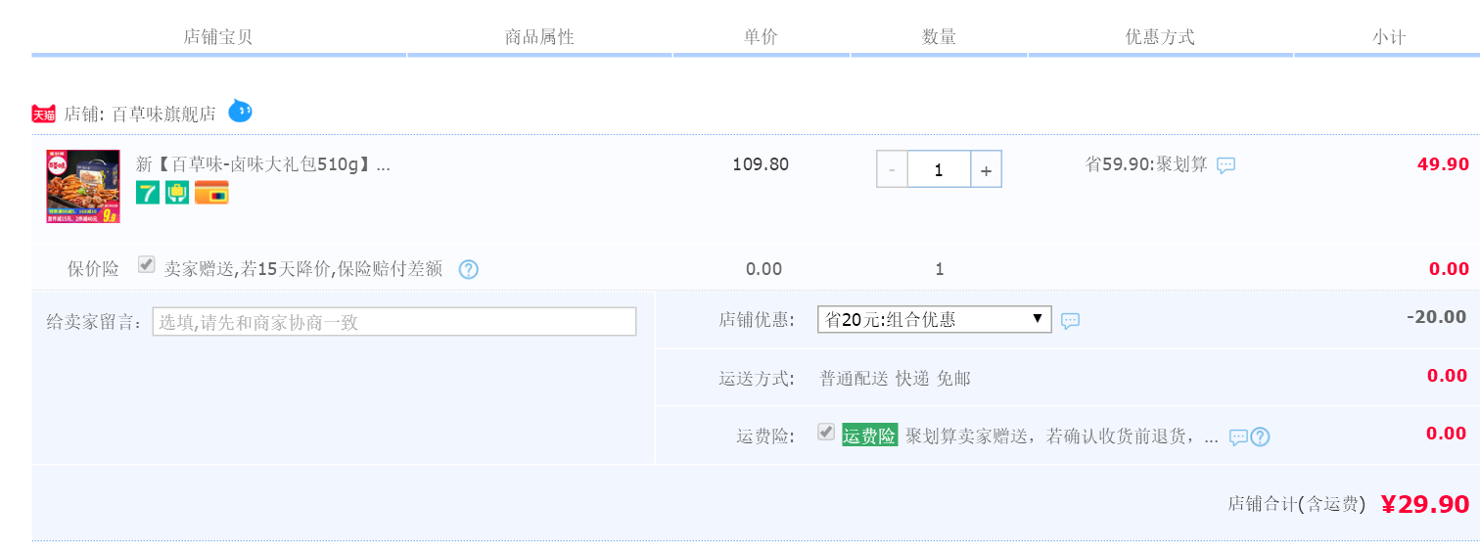Click the 运送方式 label

[x=757, y=379]
